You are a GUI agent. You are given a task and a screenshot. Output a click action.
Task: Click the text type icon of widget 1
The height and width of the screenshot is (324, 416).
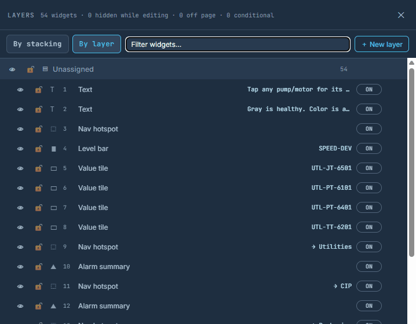click(52, 90)
